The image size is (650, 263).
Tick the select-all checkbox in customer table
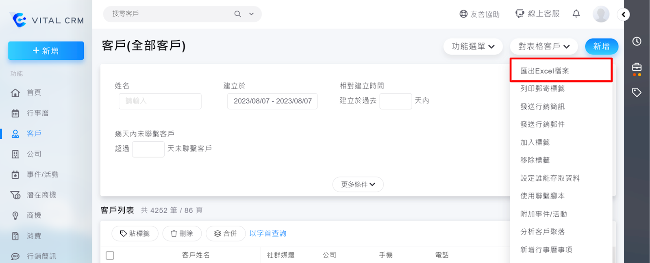[110, 255]
